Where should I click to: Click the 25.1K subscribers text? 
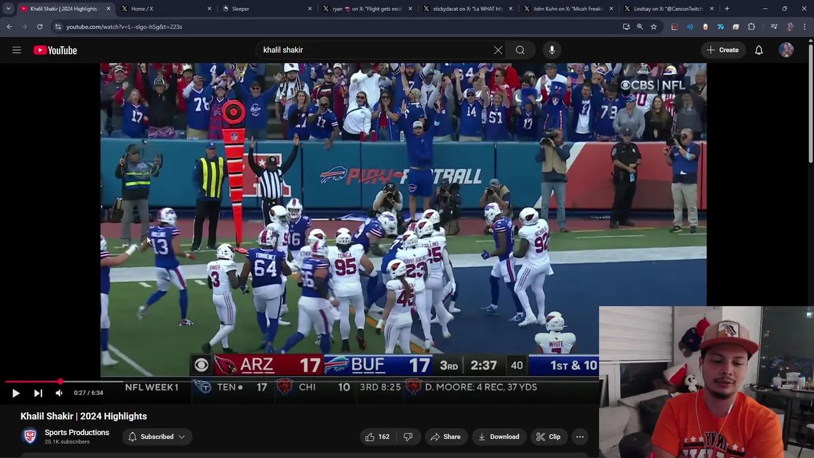pyautogui.click(x=67, y=441)
